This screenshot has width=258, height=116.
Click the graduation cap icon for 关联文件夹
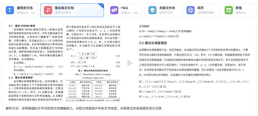pos(152,10)
